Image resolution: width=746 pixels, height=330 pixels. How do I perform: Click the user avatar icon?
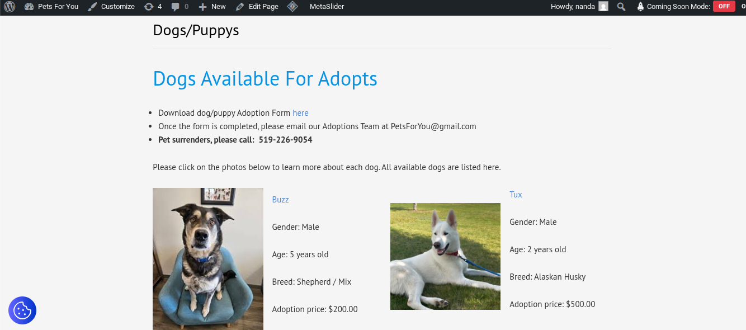click(603, 7)
